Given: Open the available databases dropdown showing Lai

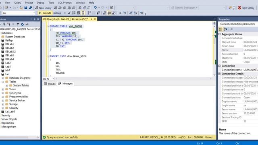Looking at the screenshot, I should (x=19, y=13).
